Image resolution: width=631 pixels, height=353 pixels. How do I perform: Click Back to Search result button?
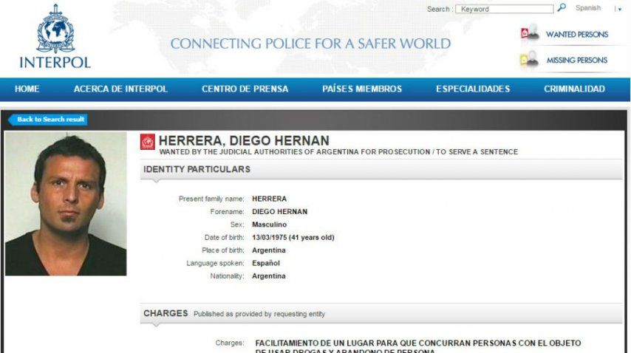point(48,120)
